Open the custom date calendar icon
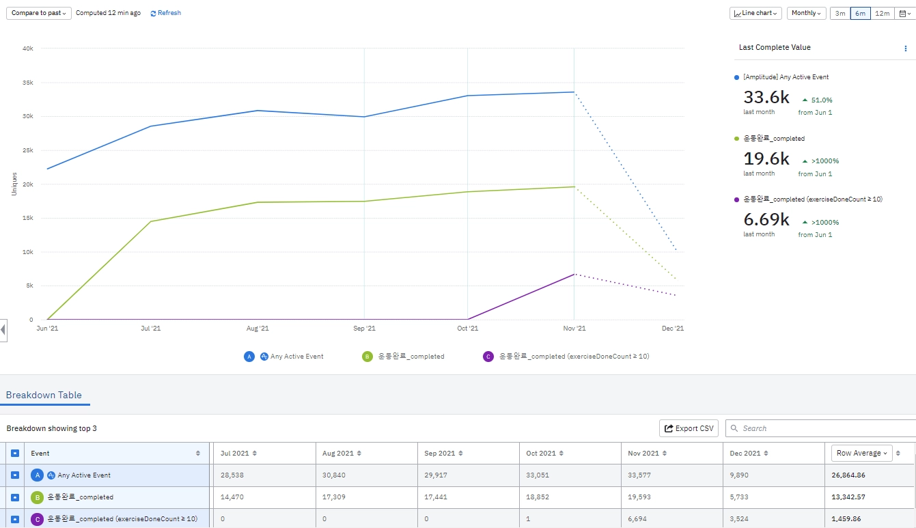This screenshot has height=528, width=916. [904, 13]
